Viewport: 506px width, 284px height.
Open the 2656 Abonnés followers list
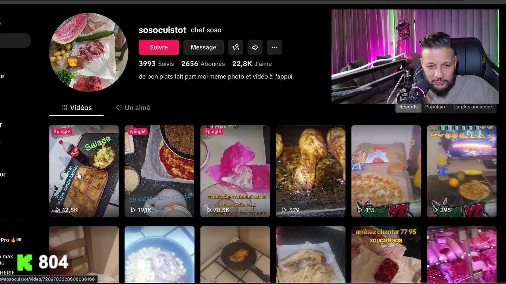(x=203, y=64)
